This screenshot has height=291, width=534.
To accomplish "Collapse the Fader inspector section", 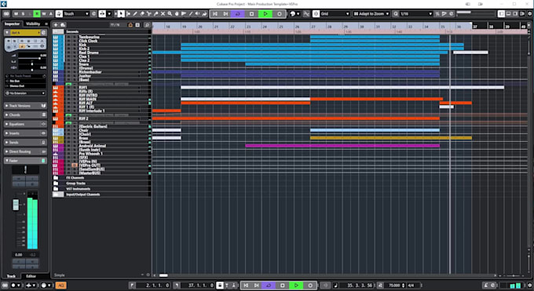I will pos(26,161).
